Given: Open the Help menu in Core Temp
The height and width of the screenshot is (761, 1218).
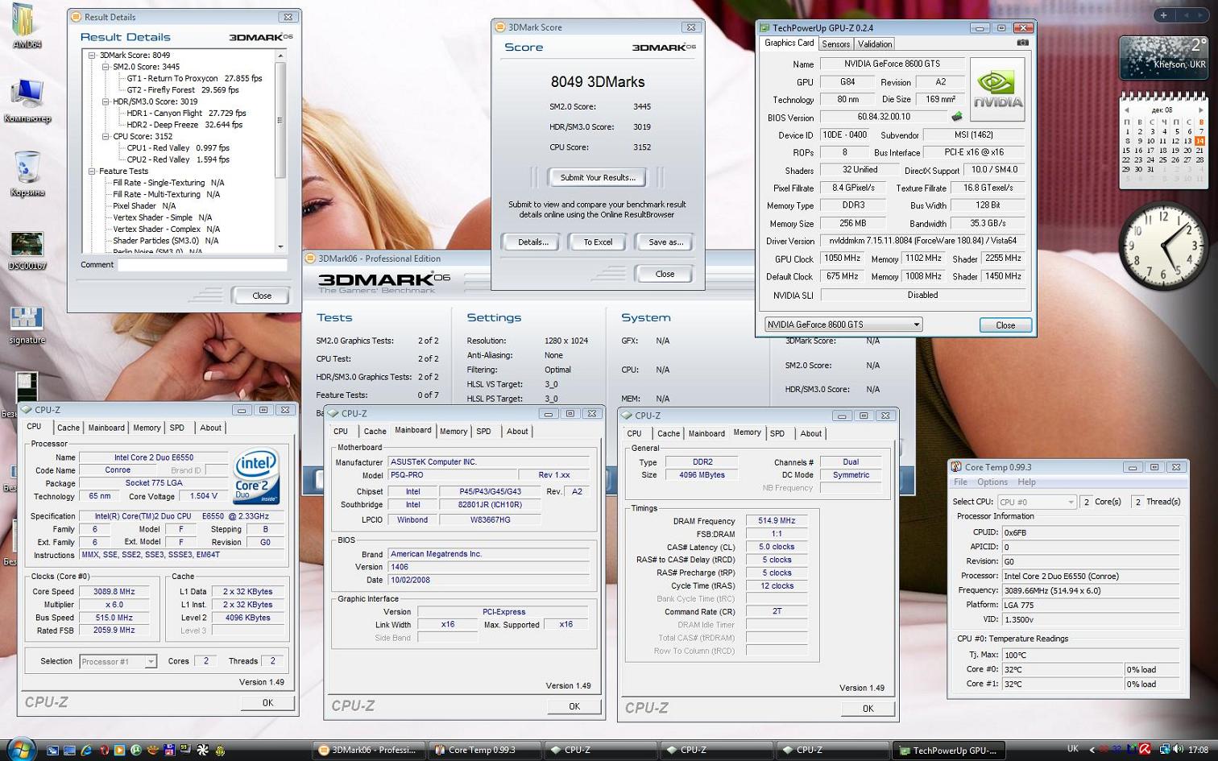Looking at the screenshot, I should 1026,482.
